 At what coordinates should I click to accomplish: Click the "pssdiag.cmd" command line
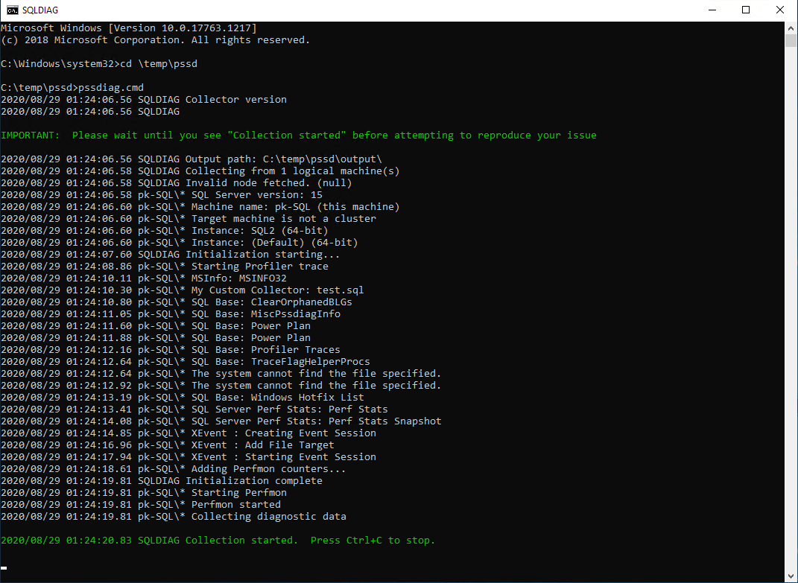[x=72, y=87]
